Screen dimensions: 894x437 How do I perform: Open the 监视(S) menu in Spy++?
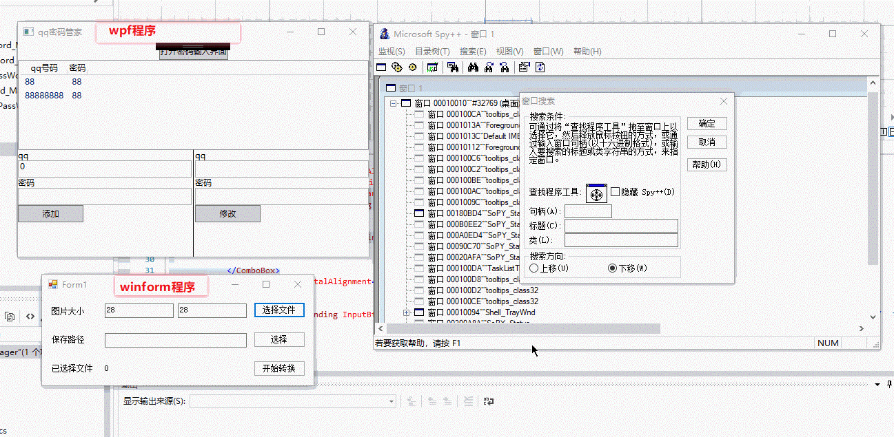click(392, 52)
